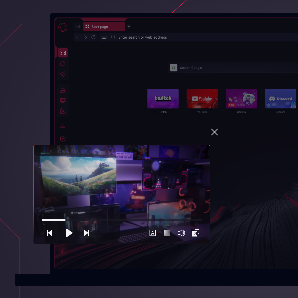The width and height of the screenshot is (298, 298).
Task: Click the VPN badge in the address bar
Action: [x=104, y=37]
